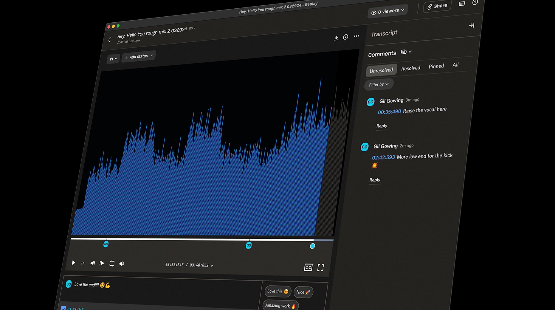Jump to timestamp 00:35:490
Image resolution: width=555 pixels, height=310 pixels.
pos(389,112)
